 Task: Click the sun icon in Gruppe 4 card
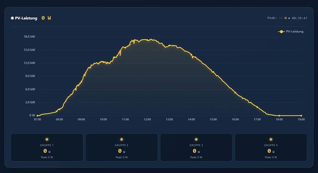point(271,139)
